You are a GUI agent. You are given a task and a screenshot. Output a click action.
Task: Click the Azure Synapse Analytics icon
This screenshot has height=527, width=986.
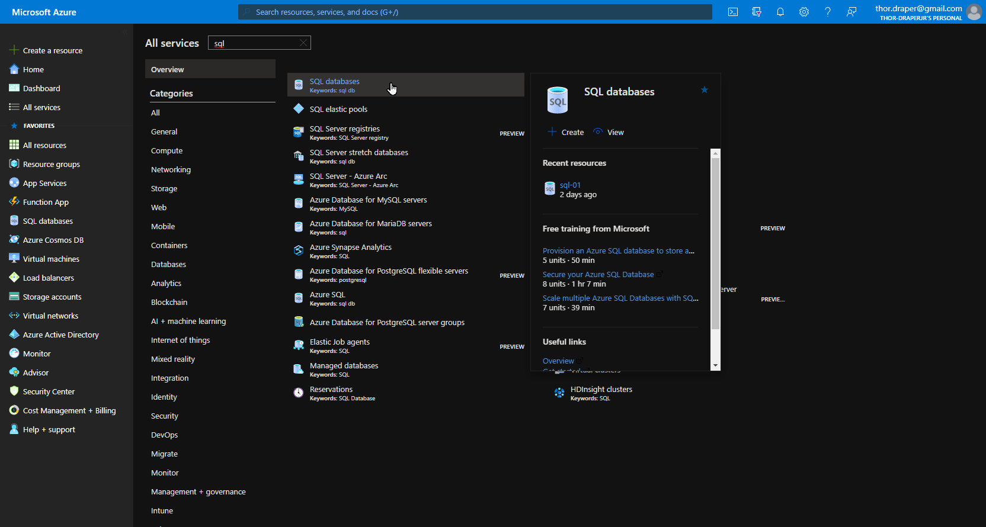pos(299,250)
